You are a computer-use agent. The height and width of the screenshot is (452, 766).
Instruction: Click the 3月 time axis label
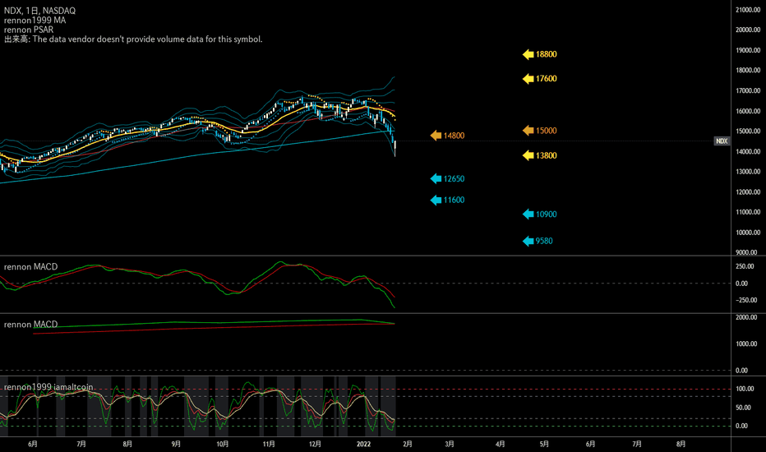click(450, 444)
